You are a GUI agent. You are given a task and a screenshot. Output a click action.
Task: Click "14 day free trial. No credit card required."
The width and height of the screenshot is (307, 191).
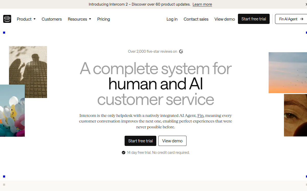[158, 153]
